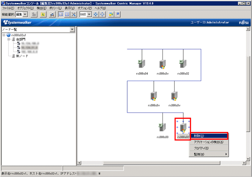
Task: Open the 100% zoom dropdown
Action: (89, 14)
